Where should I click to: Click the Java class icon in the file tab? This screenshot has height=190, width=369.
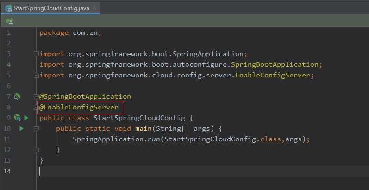point(8,9)
